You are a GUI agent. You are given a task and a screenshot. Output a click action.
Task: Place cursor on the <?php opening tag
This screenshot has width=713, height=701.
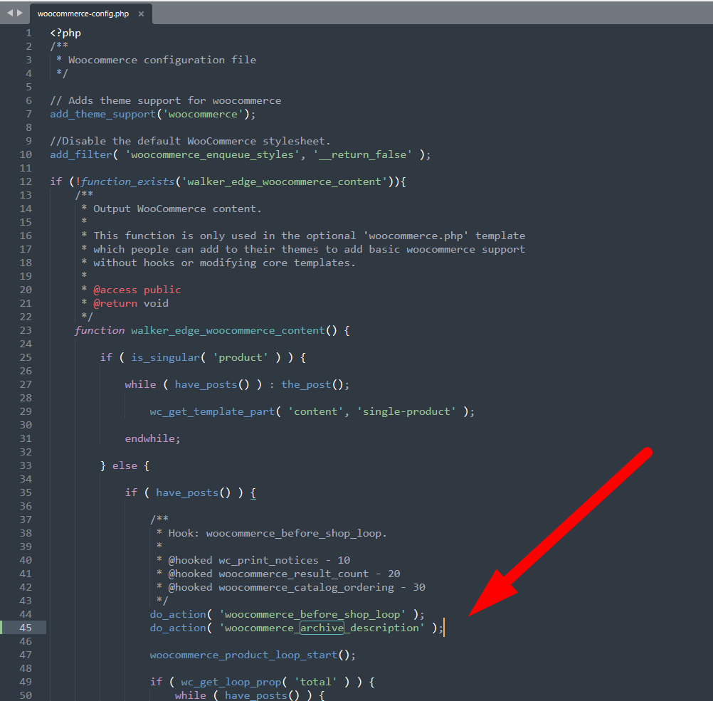[65, 33]
